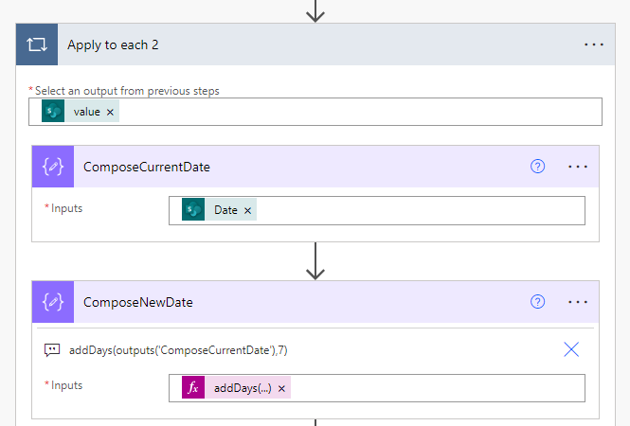Click the comment icon in ComposeNewDate

(53, 350)
